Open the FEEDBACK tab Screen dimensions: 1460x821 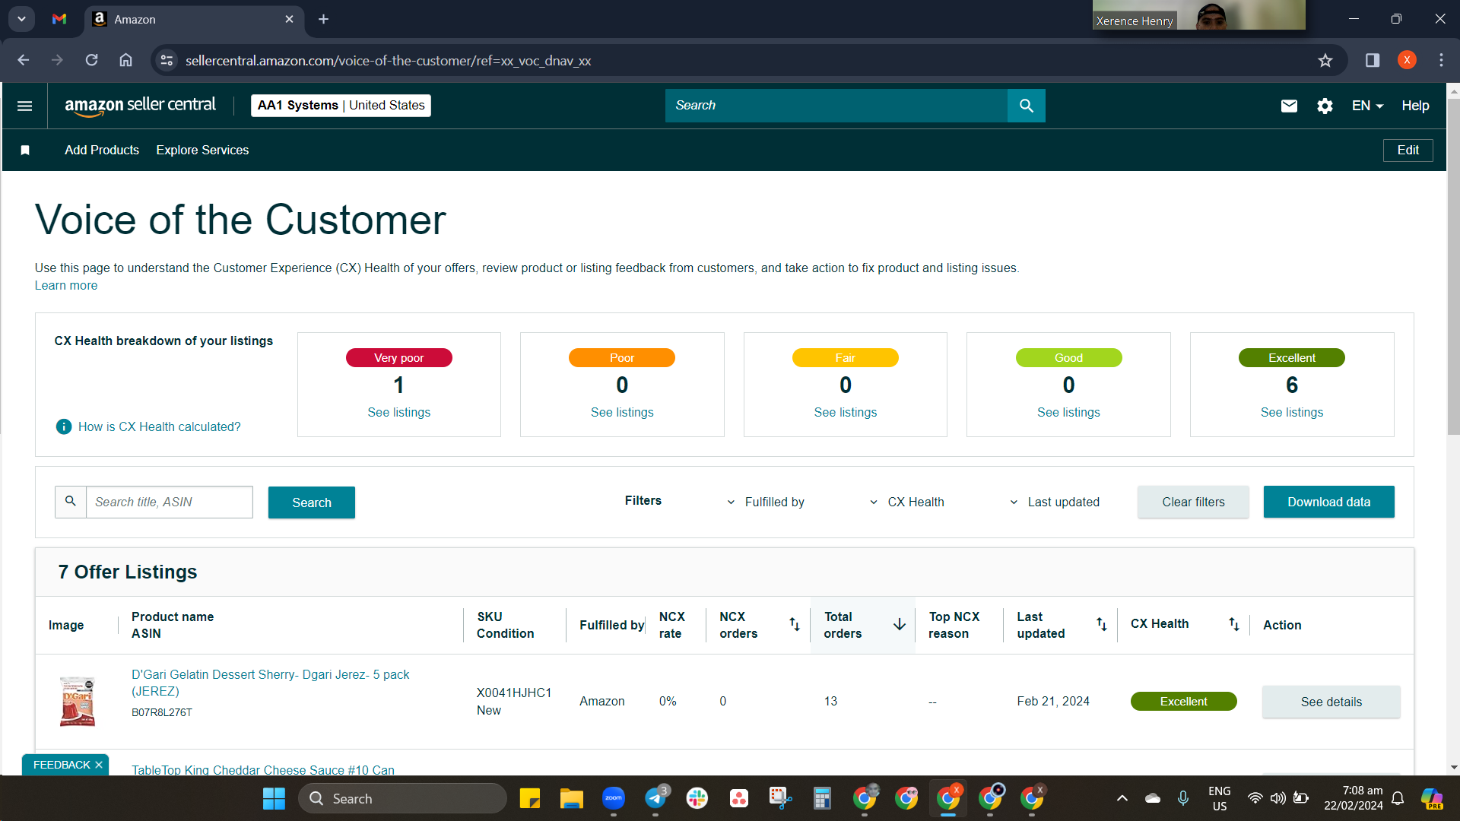[x=62, y=765]
